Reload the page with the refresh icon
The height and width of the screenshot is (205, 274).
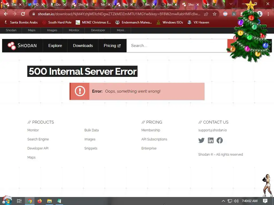pos(23,14)
